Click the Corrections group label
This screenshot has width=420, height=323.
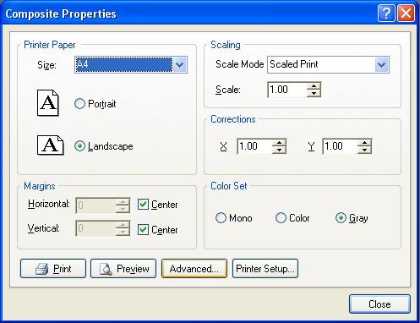[x=233, y=119]
